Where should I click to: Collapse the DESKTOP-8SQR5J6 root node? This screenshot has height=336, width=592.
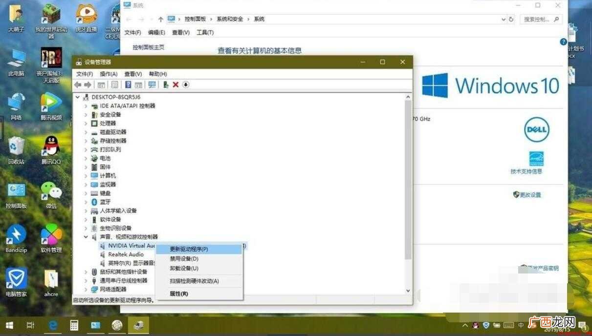click(78, 97)
